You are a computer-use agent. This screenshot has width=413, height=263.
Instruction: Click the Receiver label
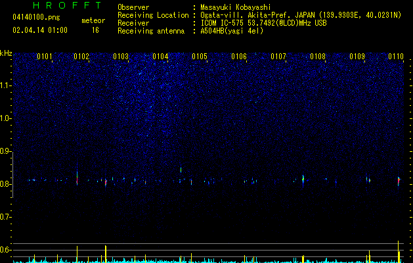pos(133,23)
